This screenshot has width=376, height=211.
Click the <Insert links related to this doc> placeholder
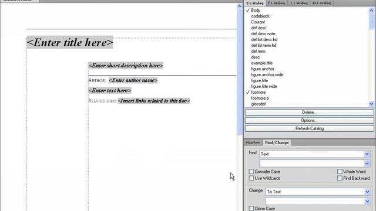click(x=154, y=101)
